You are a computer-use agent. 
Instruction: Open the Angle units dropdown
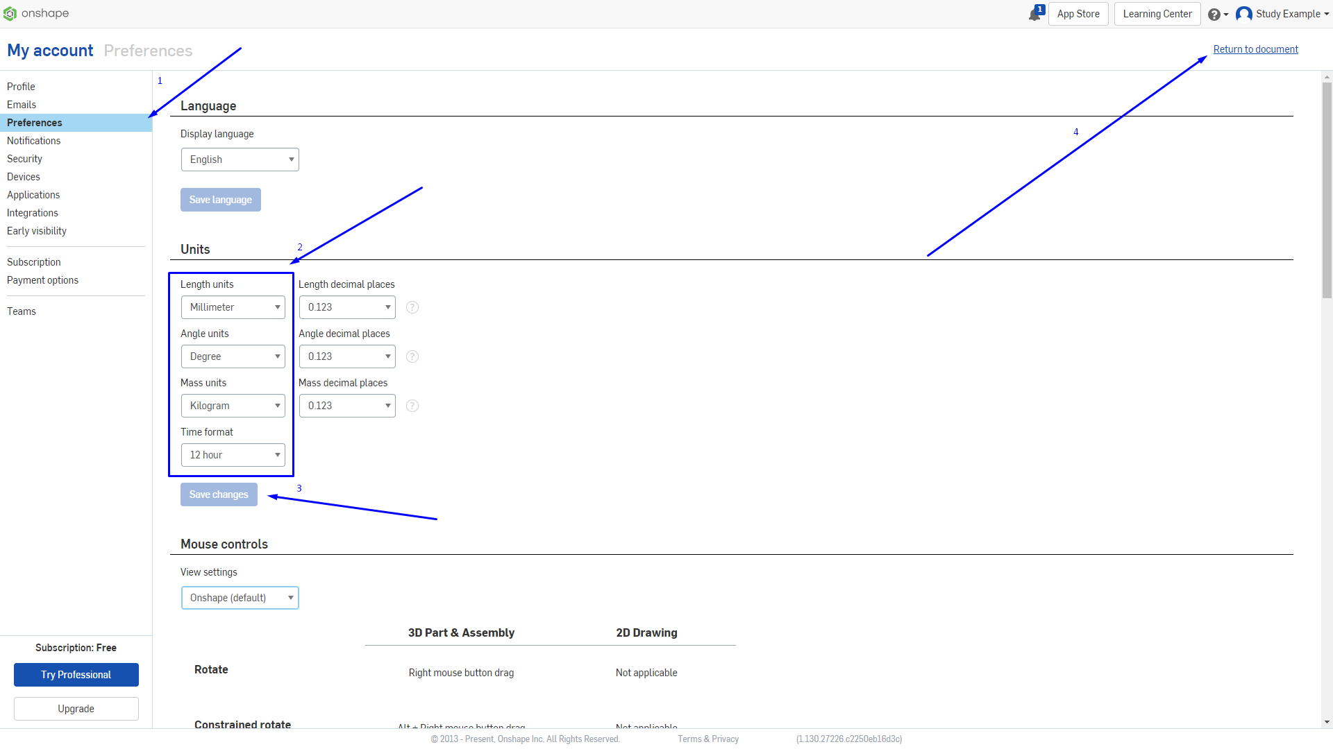click(x=233, y=356)
